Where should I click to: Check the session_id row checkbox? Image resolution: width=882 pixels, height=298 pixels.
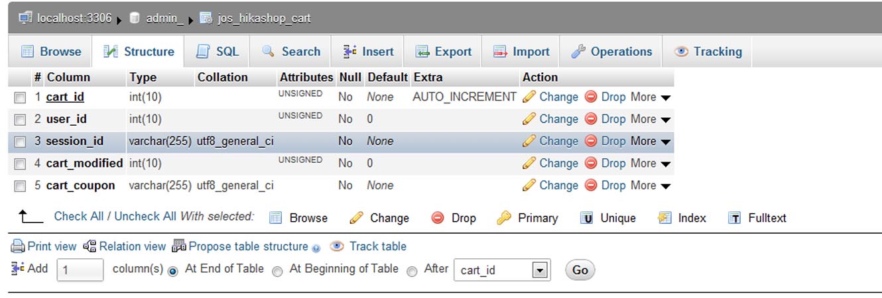tap(21, 142)
